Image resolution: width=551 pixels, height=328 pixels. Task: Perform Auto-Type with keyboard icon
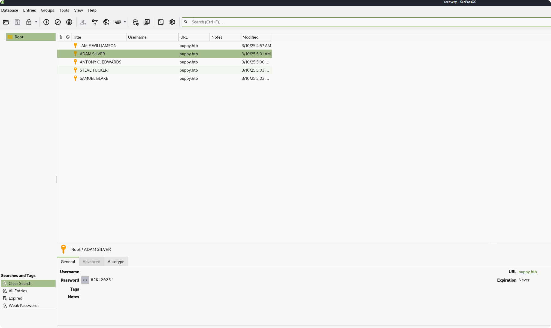click(x=118, y=22)
